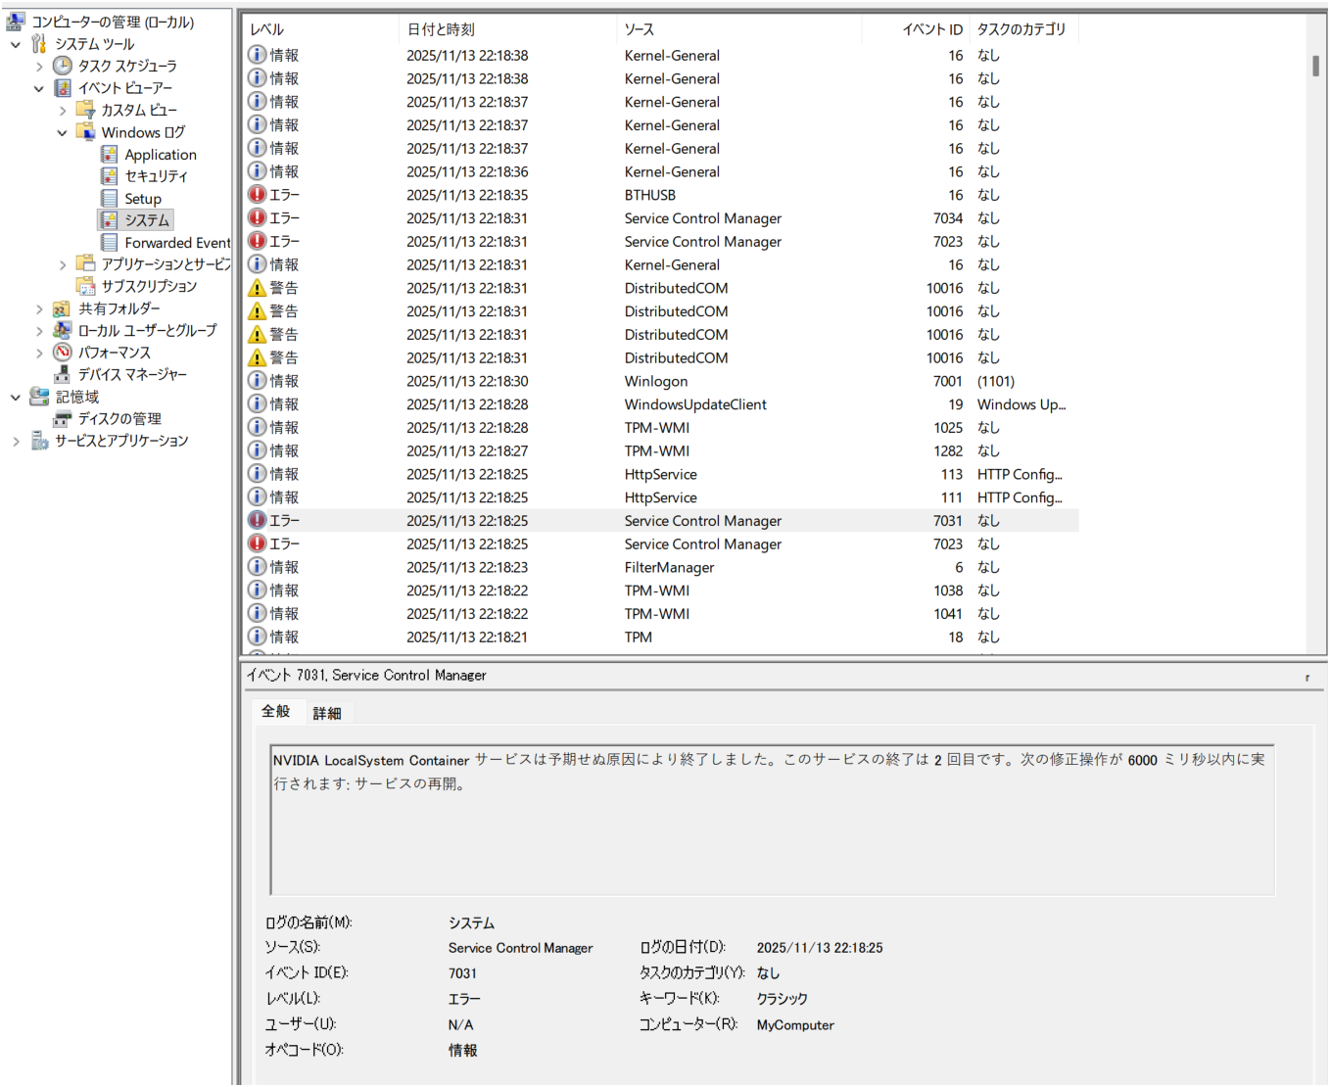Select the Local Users and Groups icon
This screenshot has height=1087, width=1330.
point(63,330)
